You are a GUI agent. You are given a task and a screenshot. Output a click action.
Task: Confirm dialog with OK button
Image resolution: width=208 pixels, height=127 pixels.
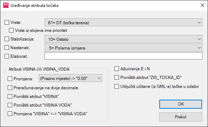[181, 104]
